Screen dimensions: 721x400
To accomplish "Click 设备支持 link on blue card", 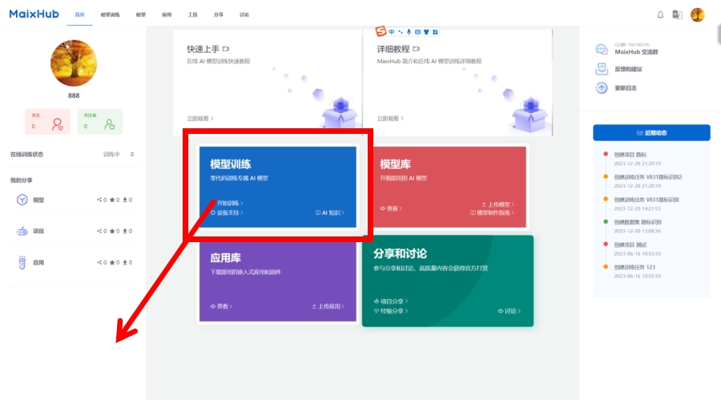I will [x=228, y=212].
